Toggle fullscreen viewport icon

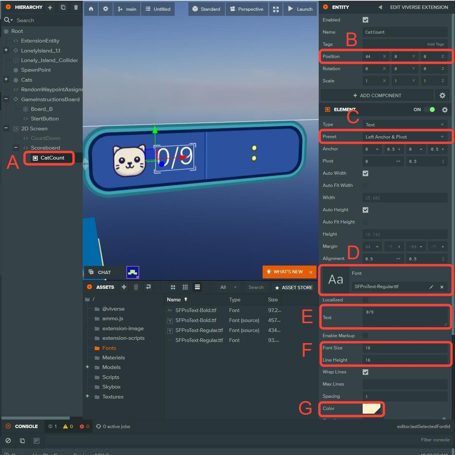coord(276,9)
